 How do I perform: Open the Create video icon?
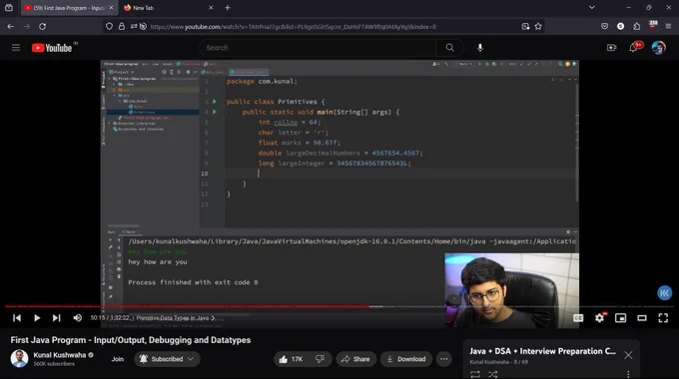[611, 48]
